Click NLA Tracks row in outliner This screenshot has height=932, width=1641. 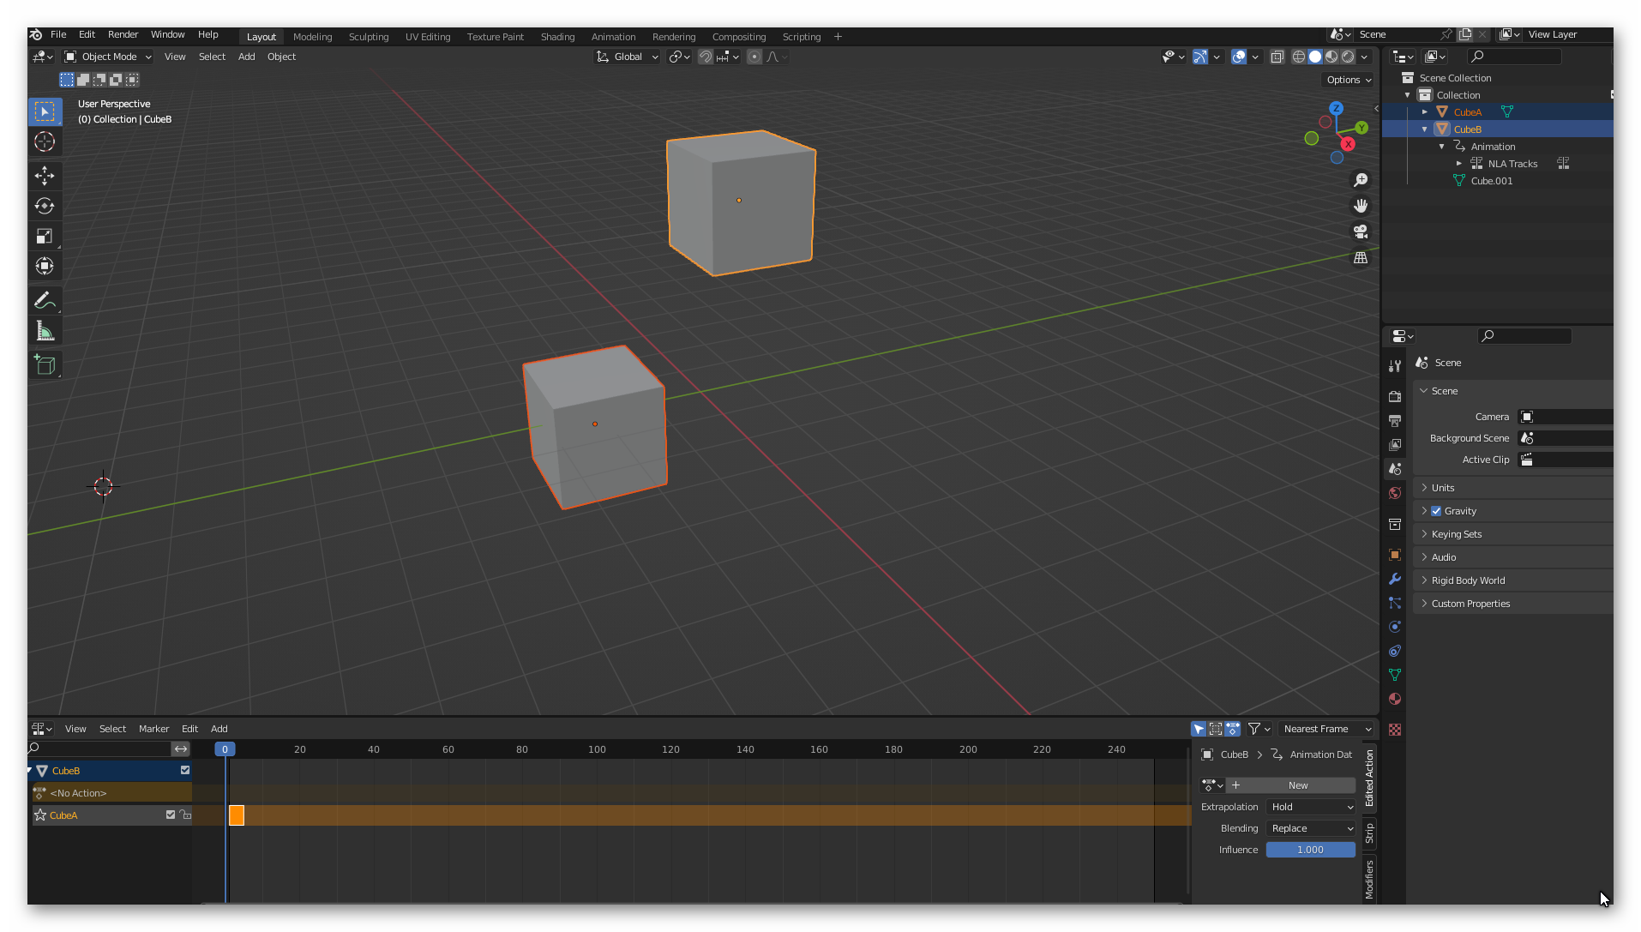[1497, 164]
